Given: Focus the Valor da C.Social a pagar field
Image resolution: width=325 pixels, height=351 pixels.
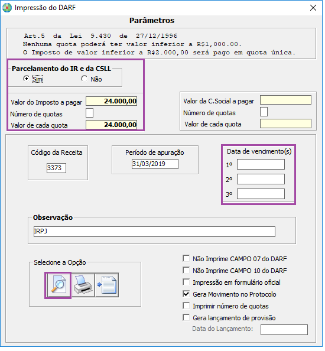Looking at the screenshot, I should [285, 100].
